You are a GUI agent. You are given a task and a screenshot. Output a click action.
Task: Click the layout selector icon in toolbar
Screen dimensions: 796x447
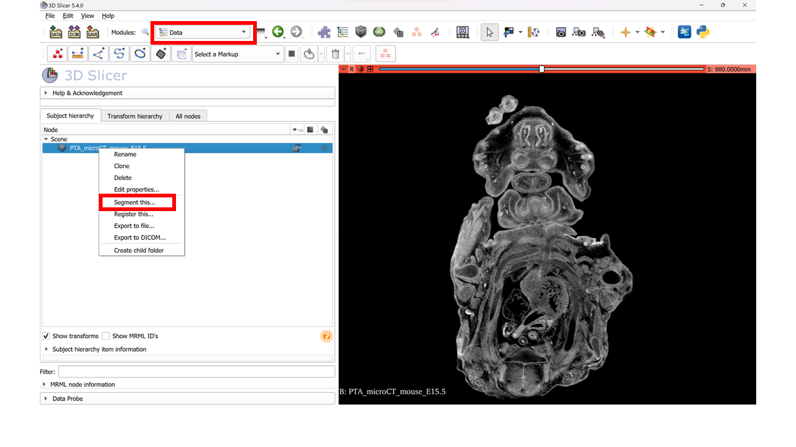coord(462,32)
